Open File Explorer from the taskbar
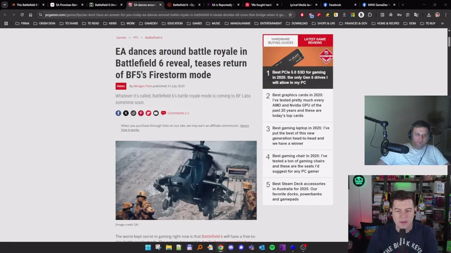The image size is (451, 253). coord(169,247)
